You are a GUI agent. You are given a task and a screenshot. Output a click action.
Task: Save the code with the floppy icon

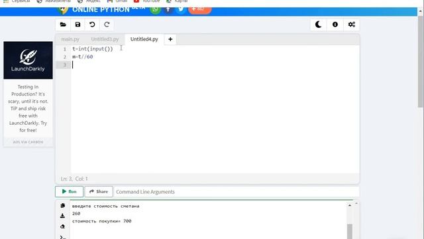[78, 25]
